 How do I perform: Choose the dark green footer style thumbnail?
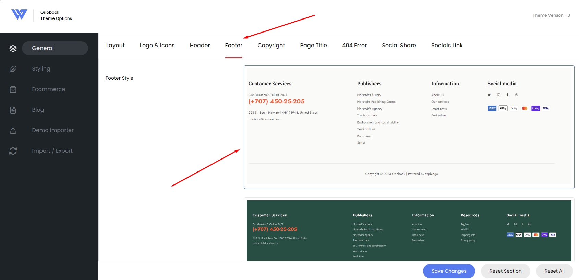(x=409, y=230)
